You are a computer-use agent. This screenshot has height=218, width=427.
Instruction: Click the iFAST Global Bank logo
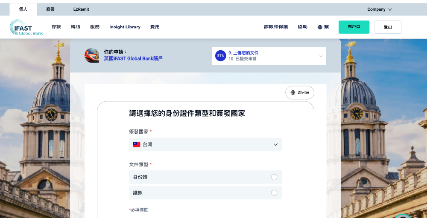coord(26,27)
